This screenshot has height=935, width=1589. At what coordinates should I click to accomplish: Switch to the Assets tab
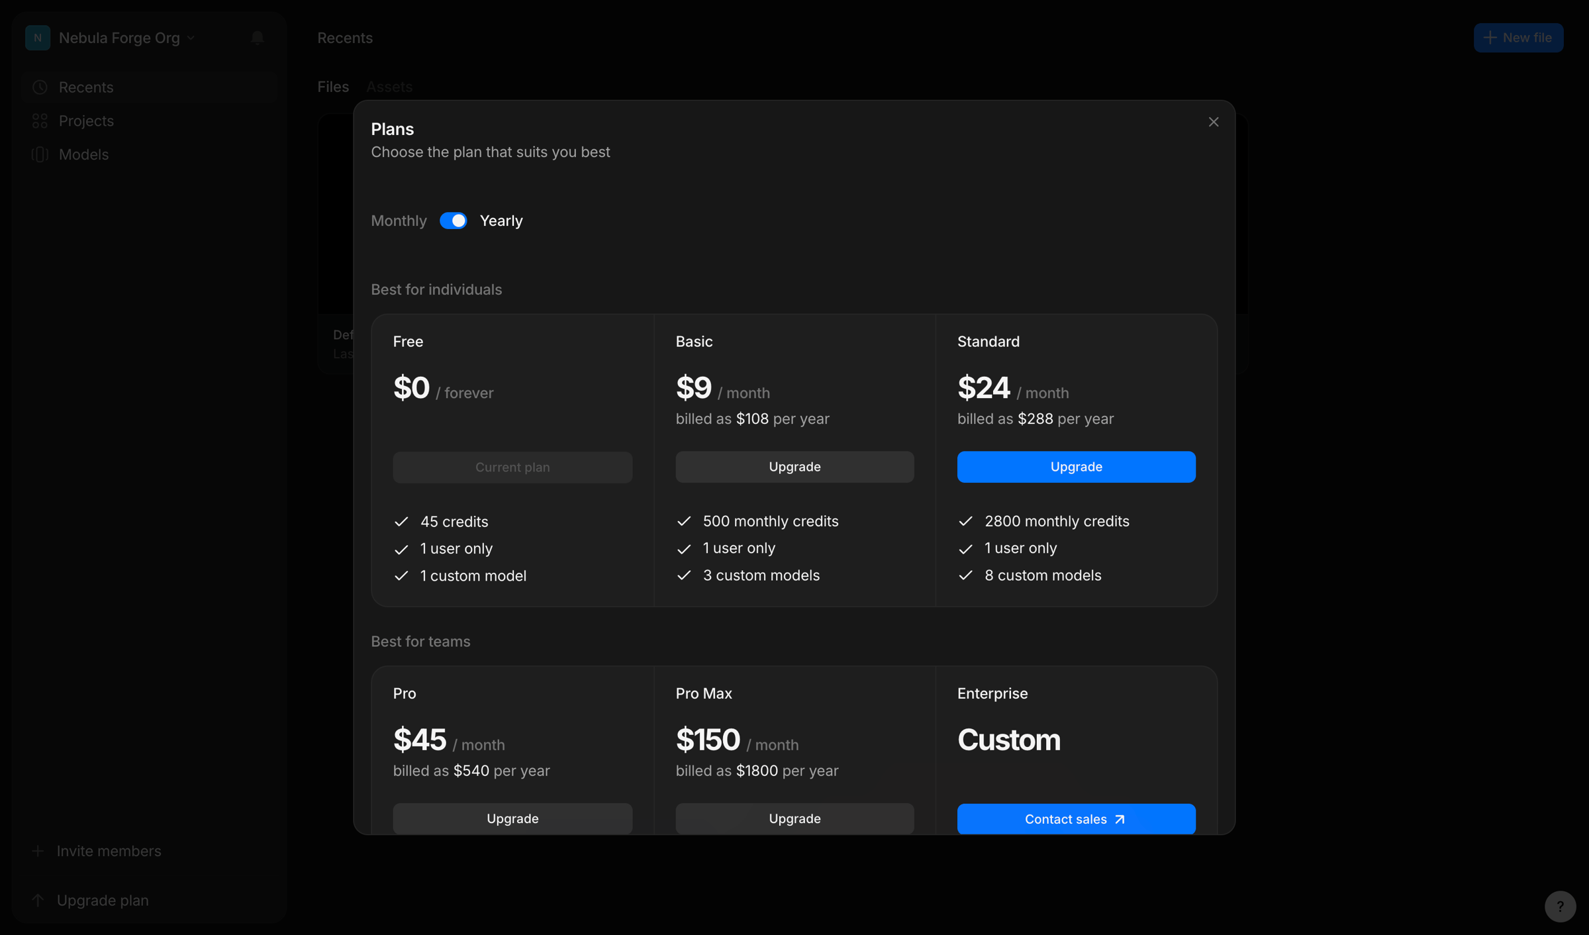click(389, 87)
